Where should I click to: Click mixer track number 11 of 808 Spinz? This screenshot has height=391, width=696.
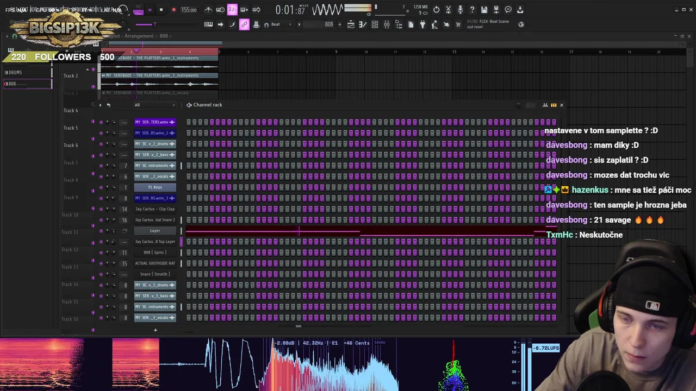click(125, 253)
